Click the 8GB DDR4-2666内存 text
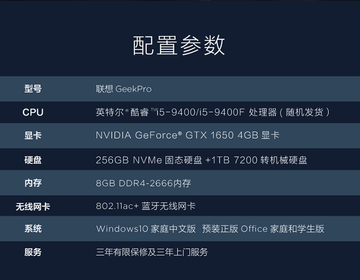This screenshot has height=280, width=360. pos(144,183)
